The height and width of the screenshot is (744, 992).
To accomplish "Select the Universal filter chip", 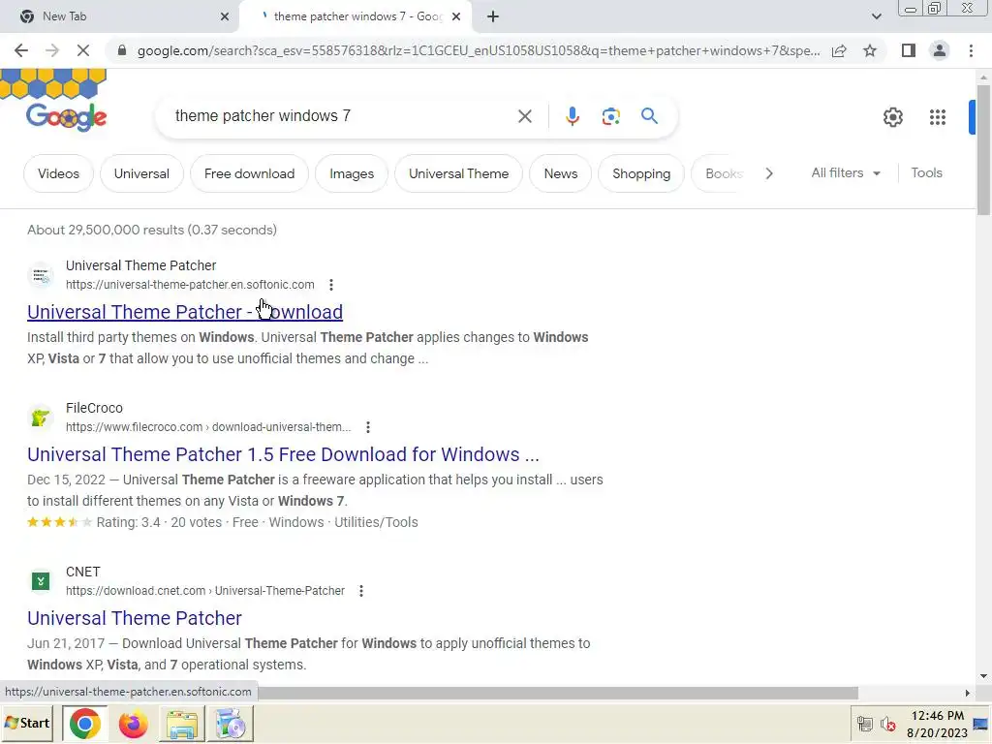I will coord(141,173).
